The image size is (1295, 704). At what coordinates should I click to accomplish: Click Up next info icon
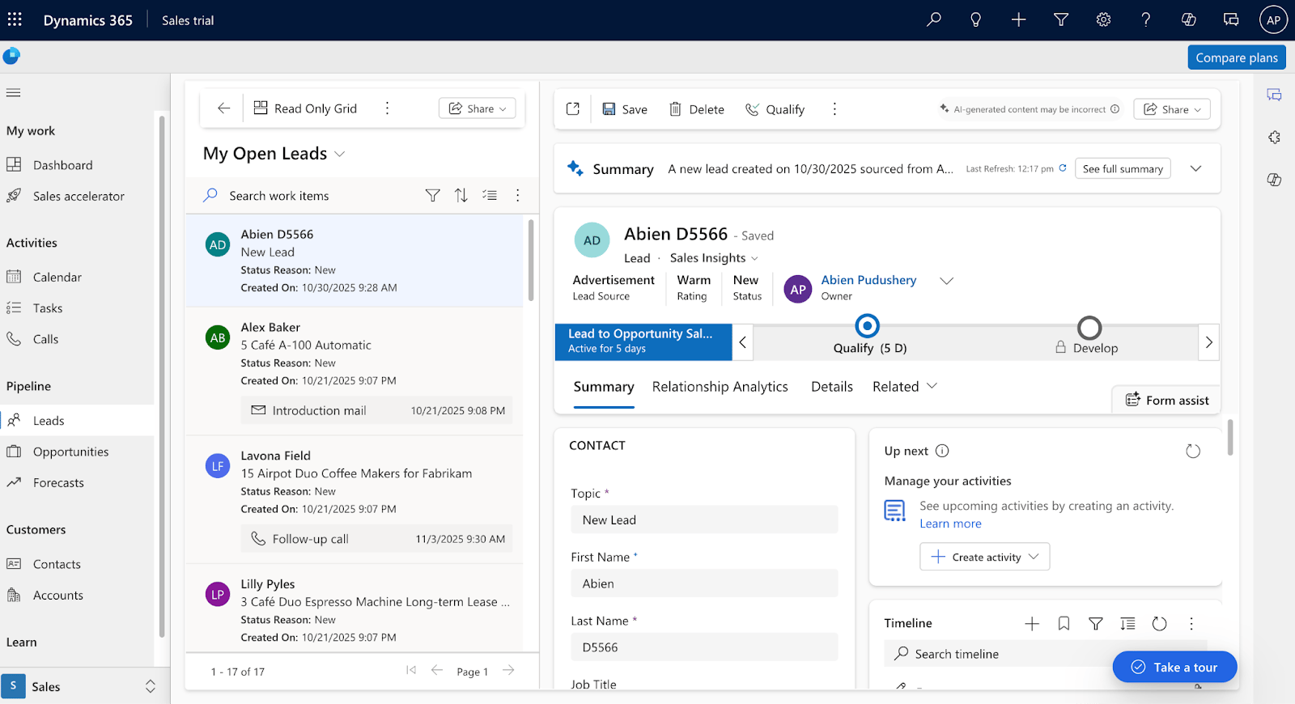click(x=942, y=451)
